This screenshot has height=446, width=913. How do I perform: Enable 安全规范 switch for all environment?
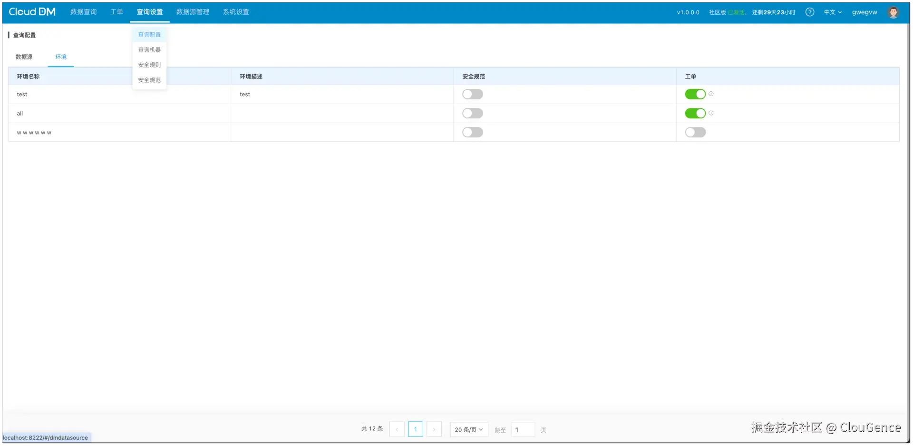tap(473, 113)
